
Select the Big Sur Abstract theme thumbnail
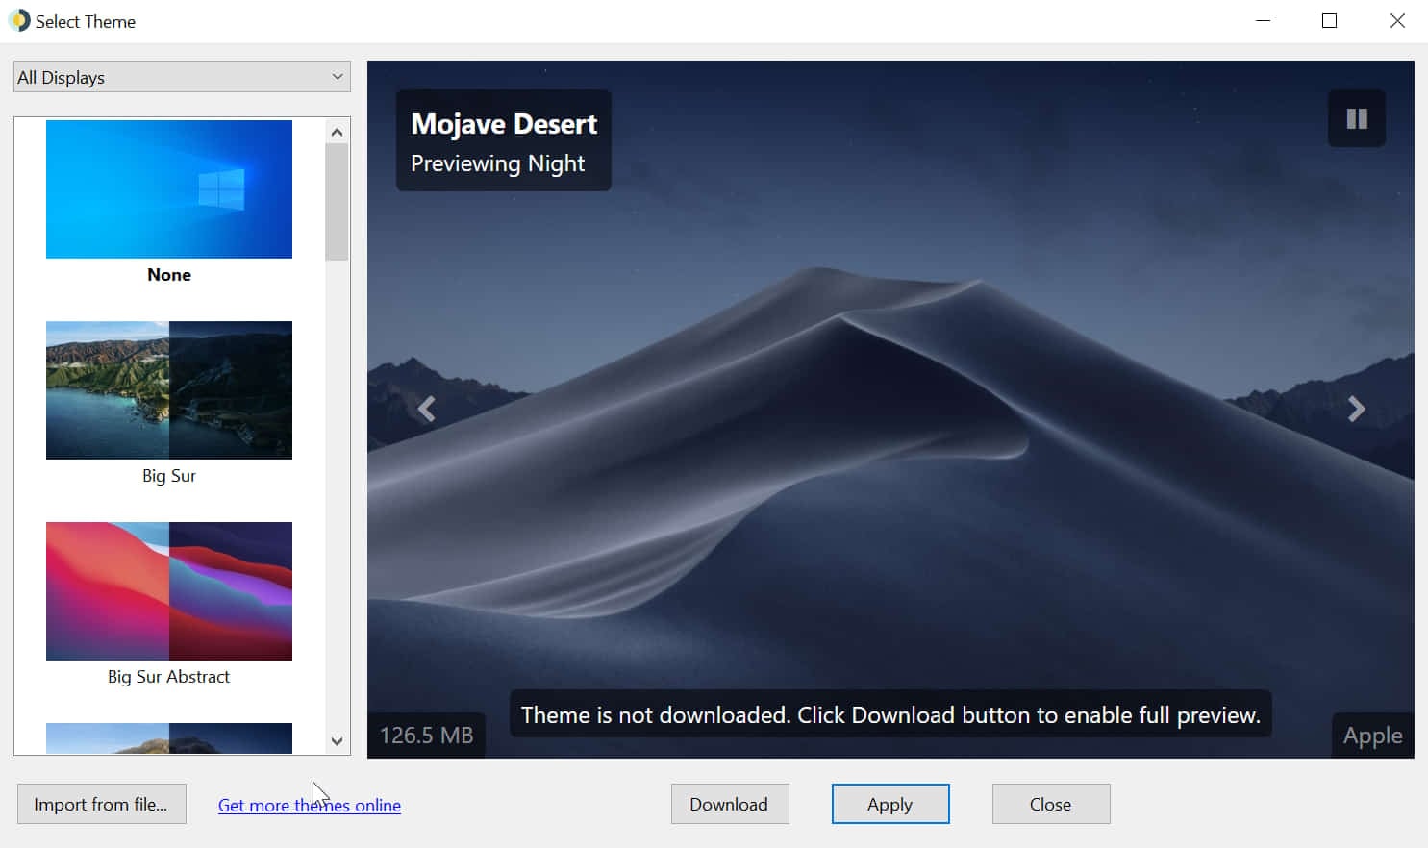pyautogui.click(x=169, y=591)
